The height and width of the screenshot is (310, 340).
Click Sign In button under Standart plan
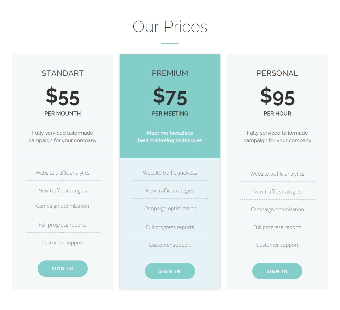tap(62, 269)
